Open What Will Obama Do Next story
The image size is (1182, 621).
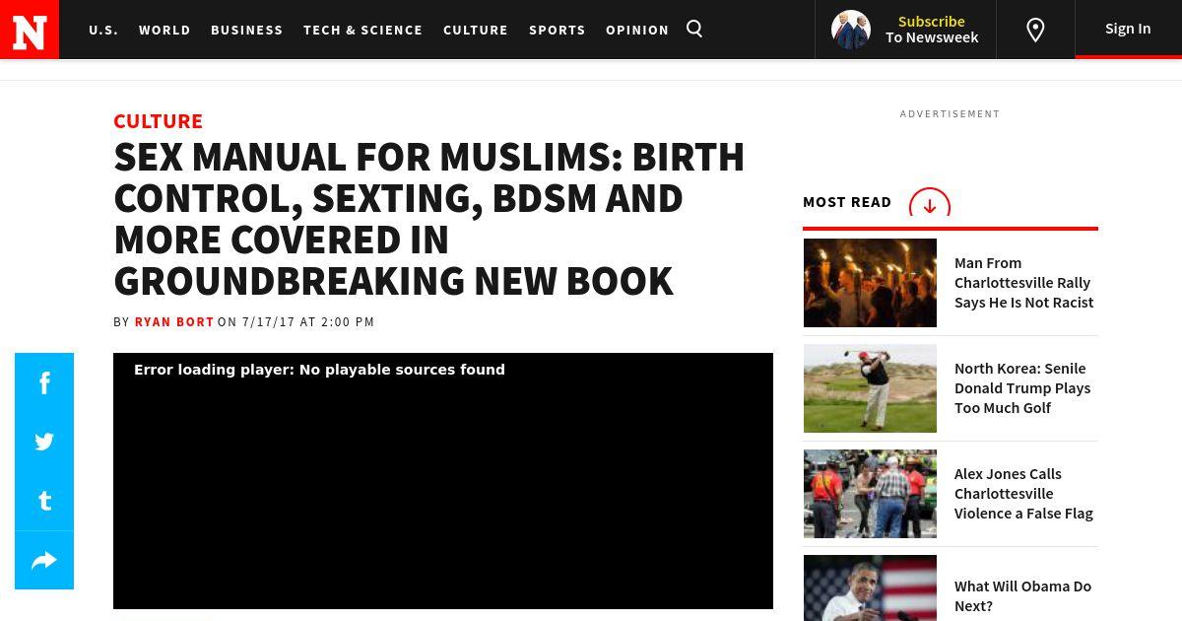click(1022, 595)
